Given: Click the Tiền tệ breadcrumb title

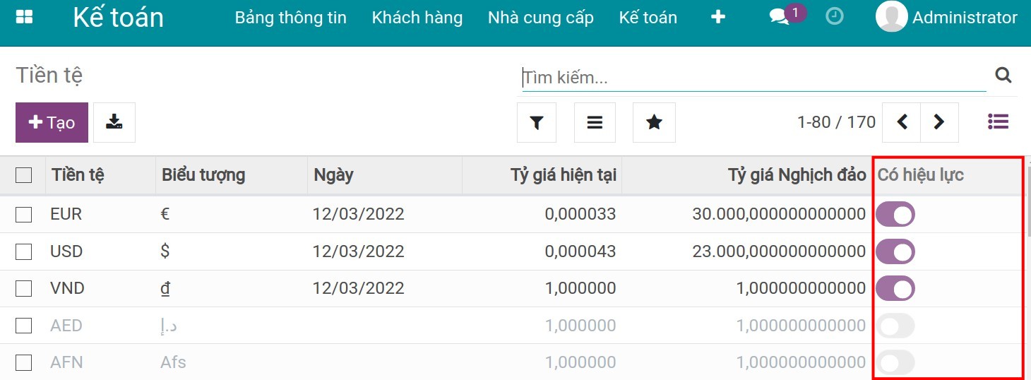Looking at the screenshot, I should tap(49, 75).
